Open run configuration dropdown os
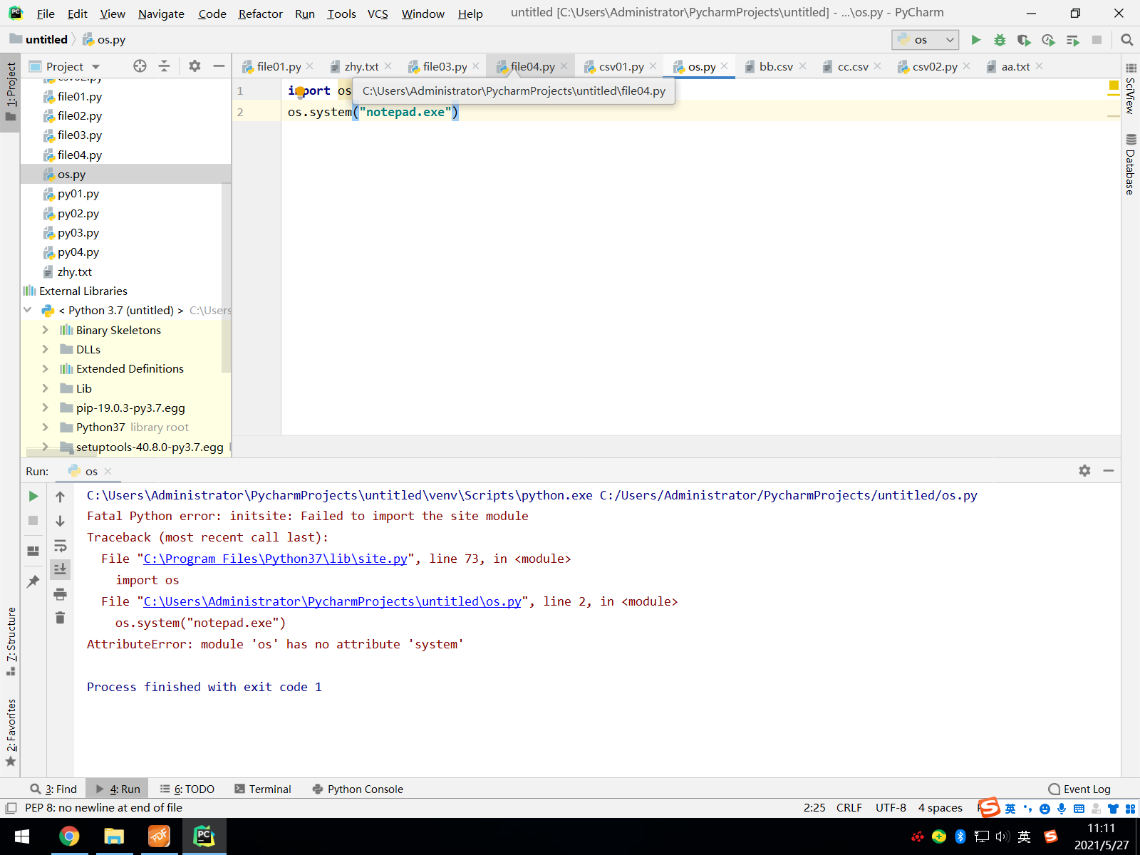 click(925, 40)
